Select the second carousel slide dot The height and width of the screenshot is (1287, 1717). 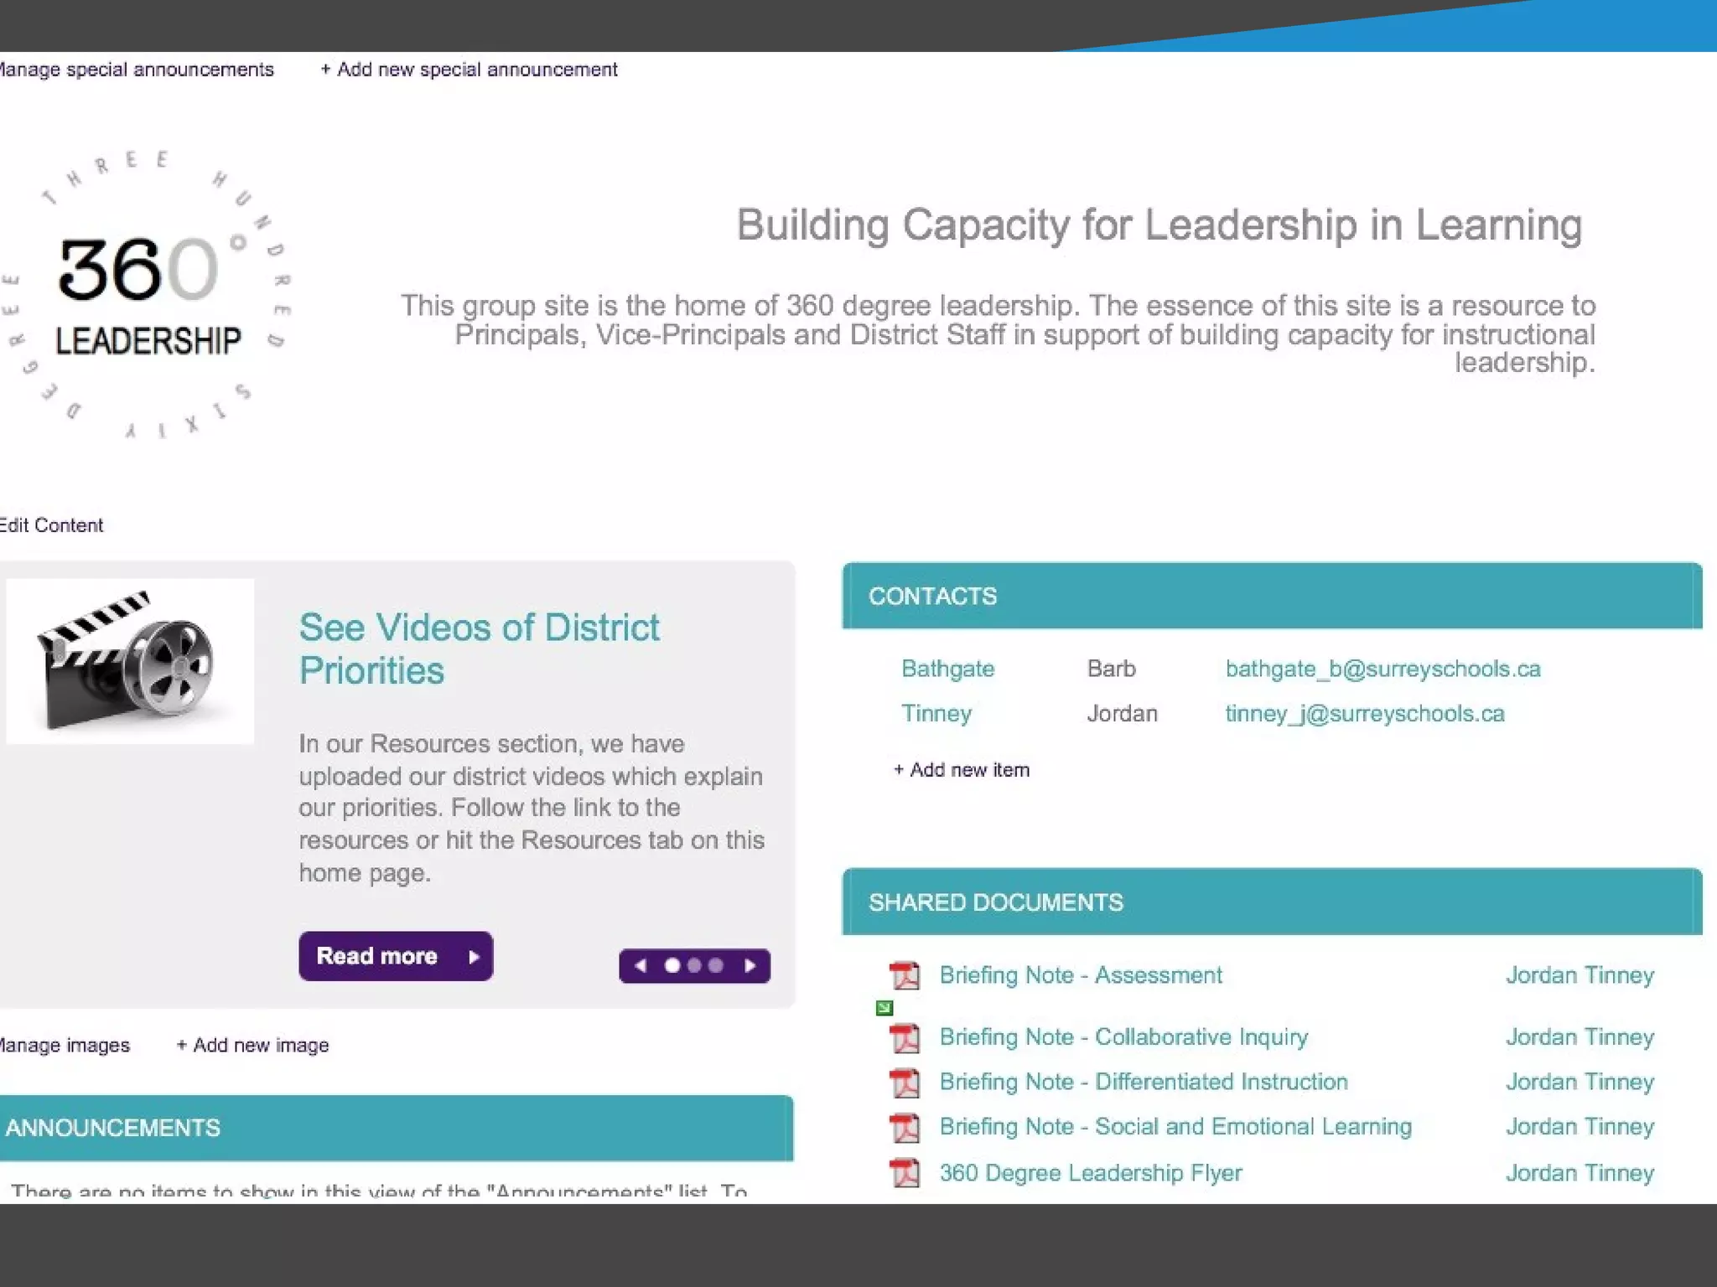pos(693,965)
